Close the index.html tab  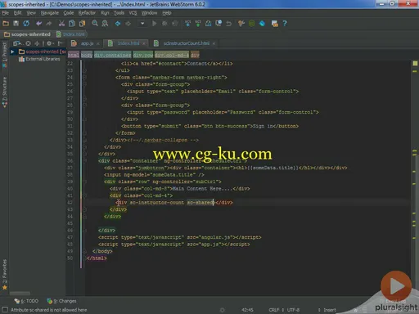point(144,43)
